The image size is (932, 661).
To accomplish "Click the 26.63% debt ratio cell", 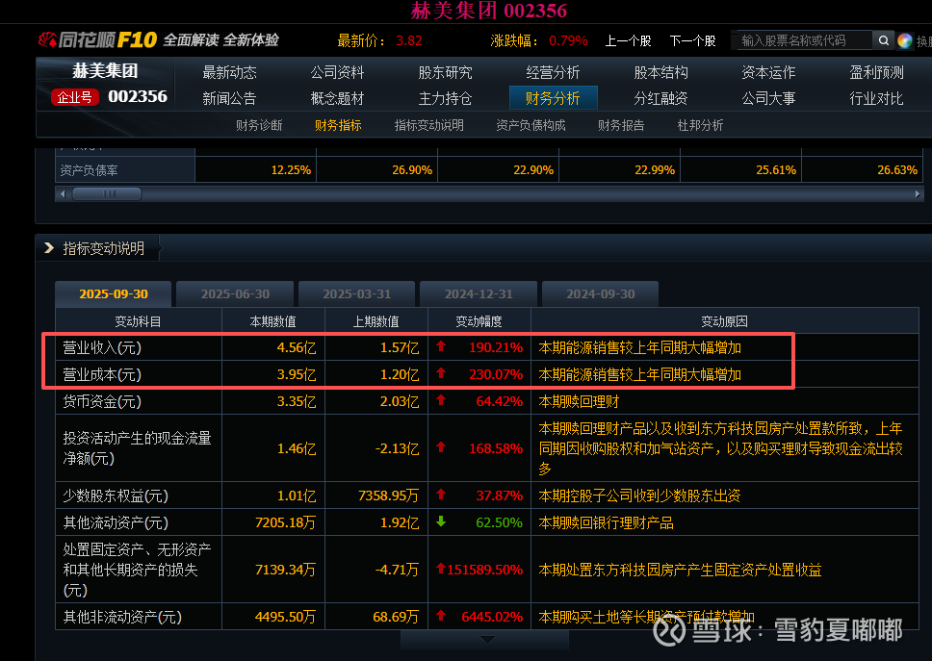I will [897, 170].
